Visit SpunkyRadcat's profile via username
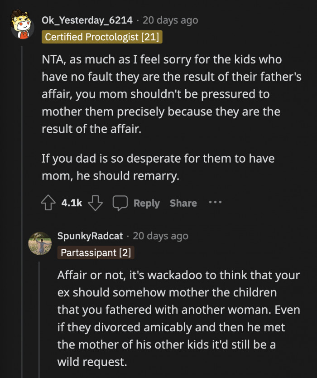 coord(90,236)
